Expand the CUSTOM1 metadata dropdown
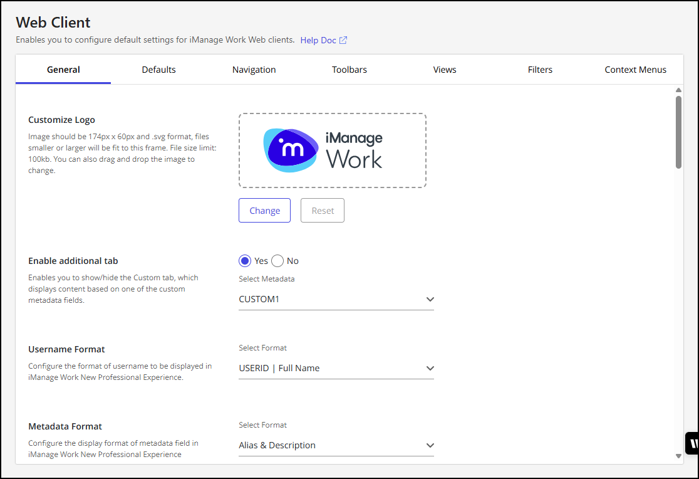Image resolution: width=699 pixels, height=479 pixels. pyautogui.click(x=430, y=300)
